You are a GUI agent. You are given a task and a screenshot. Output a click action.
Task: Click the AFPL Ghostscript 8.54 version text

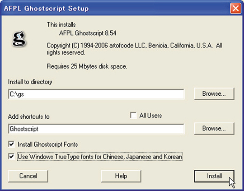click(x=88, y=33)
